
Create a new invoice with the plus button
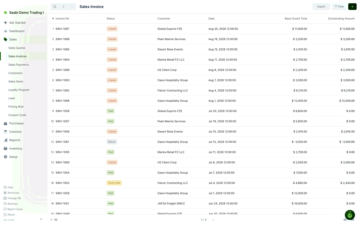352,7
